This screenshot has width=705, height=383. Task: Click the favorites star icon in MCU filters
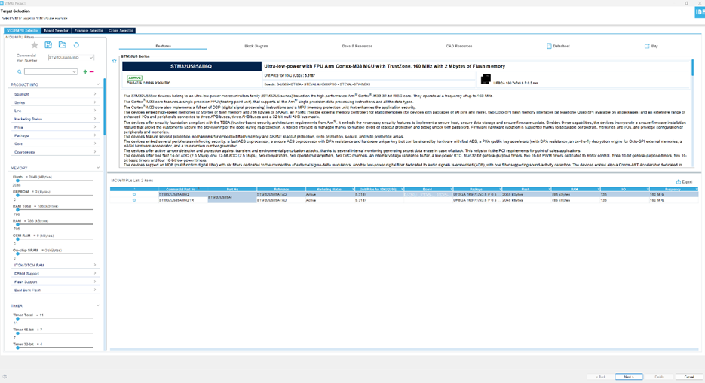pos(34,45)
